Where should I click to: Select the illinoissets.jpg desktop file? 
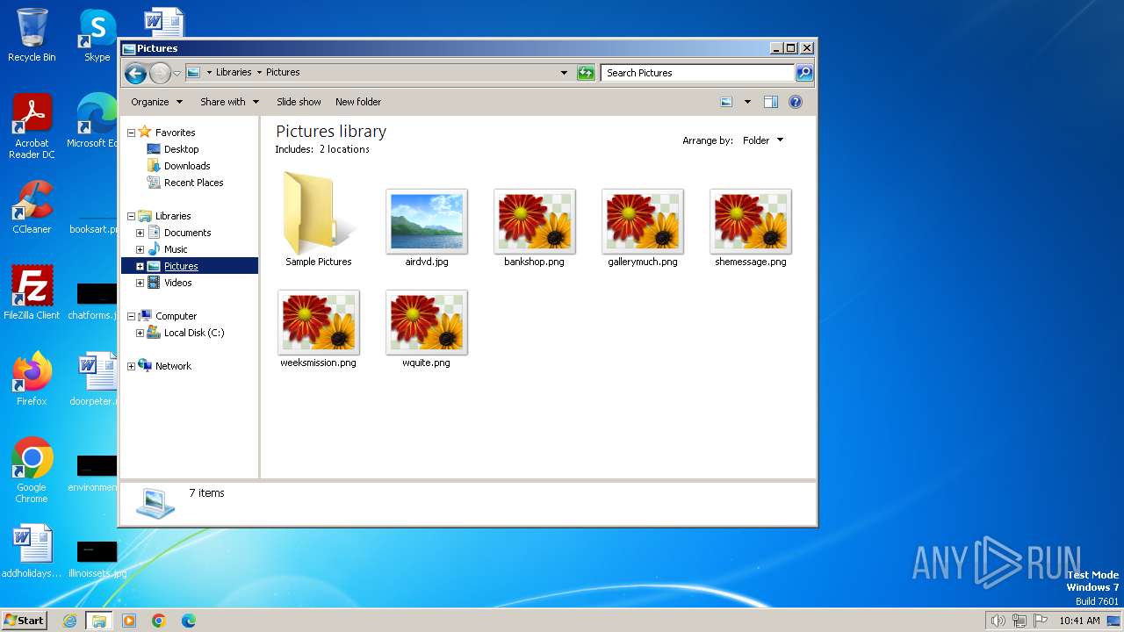(x=97, y=558)
